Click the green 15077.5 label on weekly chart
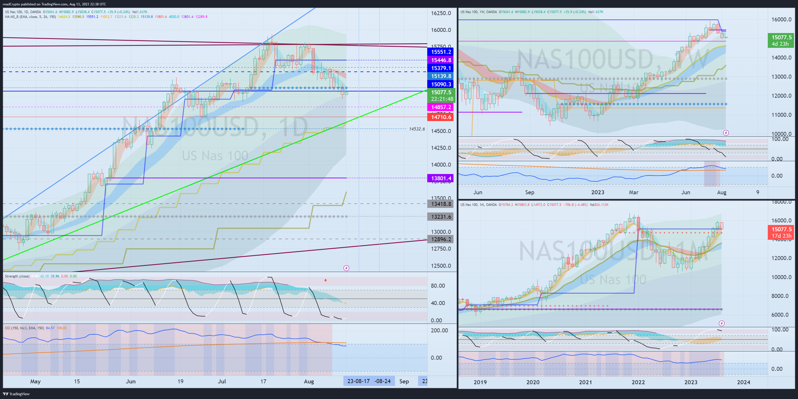Image resolution: width=798 pixels, height=399 pixels. (x=781, y=40)
